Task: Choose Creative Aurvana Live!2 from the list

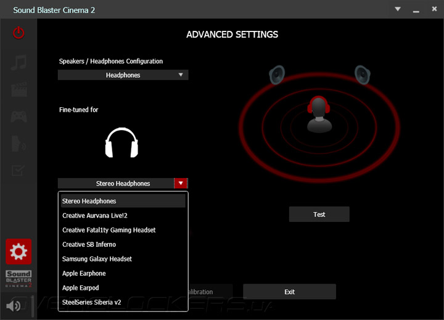Action: [123, 216]
